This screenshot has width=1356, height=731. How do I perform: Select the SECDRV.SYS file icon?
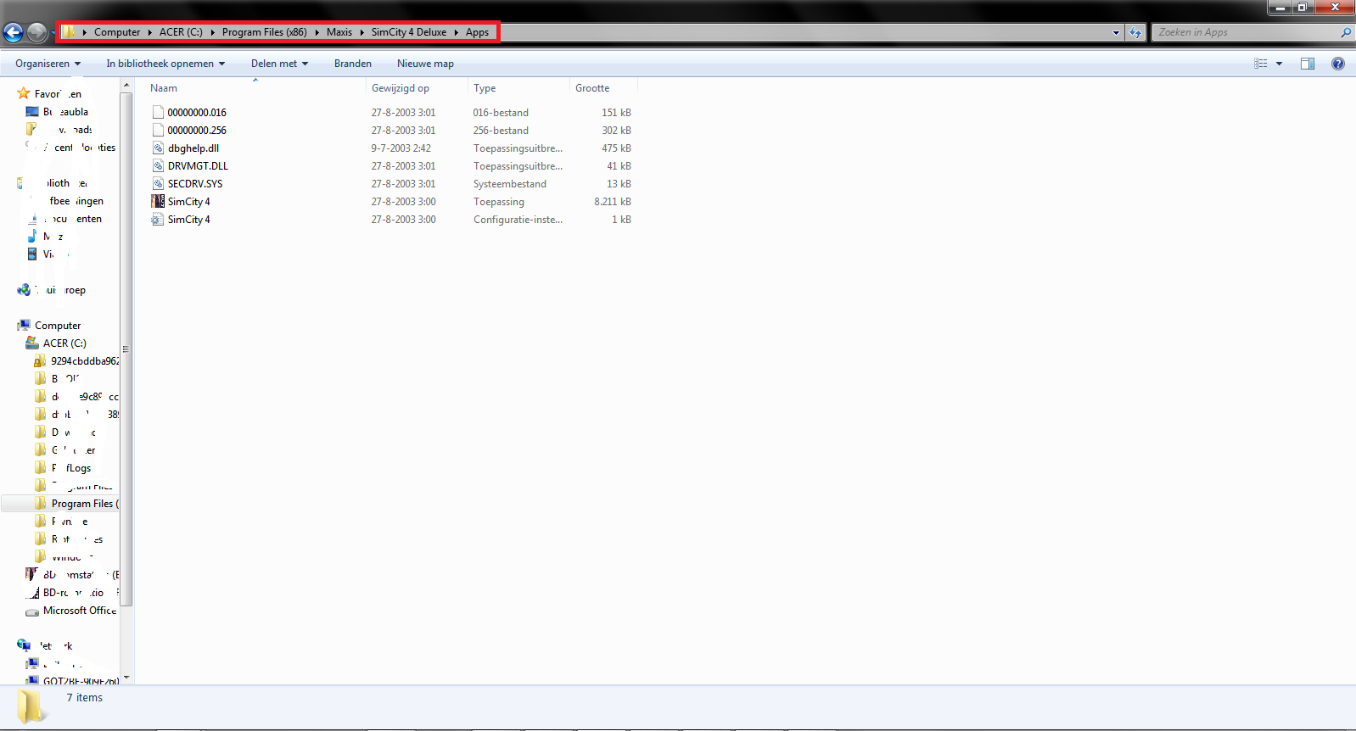tap(158, 183)
